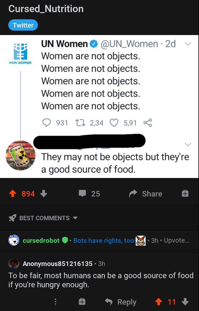Share the post
Viewport: 199px width, 311px height.
[145, 194]
